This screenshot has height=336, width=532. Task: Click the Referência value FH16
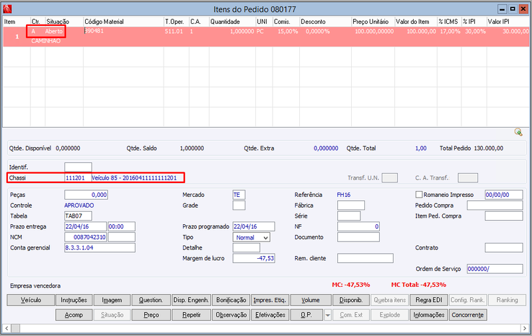tap(343, 195)
